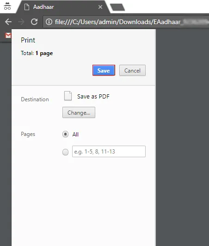Select the All pages radio button
Screen dimensions: 209x246
pos(65,134)
